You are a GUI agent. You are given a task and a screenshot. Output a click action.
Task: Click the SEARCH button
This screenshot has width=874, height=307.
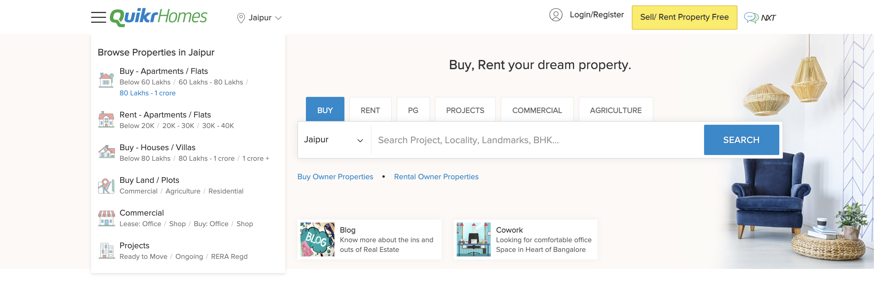coord(741,140)
